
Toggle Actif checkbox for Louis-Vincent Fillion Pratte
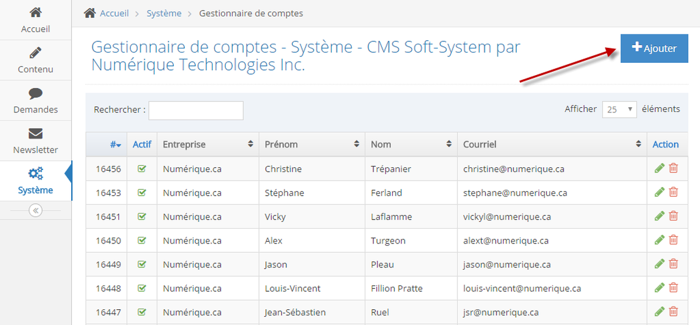[142, 288]
